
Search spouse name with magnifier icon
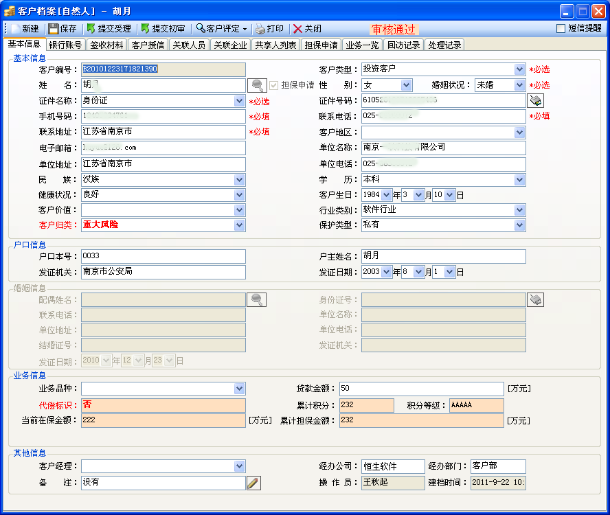coord(257,299)
